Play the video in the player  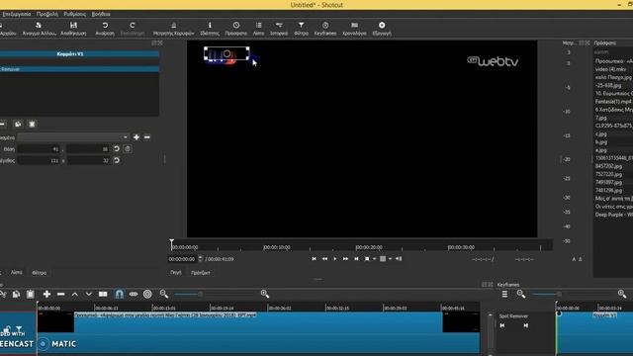coord(335,259)
